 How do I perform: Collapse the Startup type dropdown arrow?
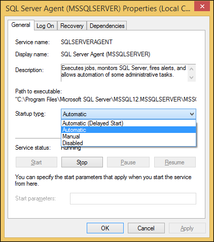click(192, 114)
